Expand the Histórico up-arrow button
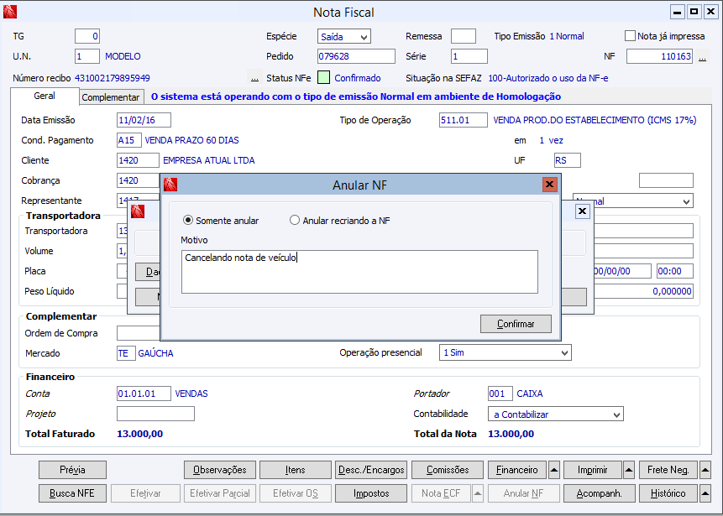This screenshot has height=516, width=723. tap(705, 493)
